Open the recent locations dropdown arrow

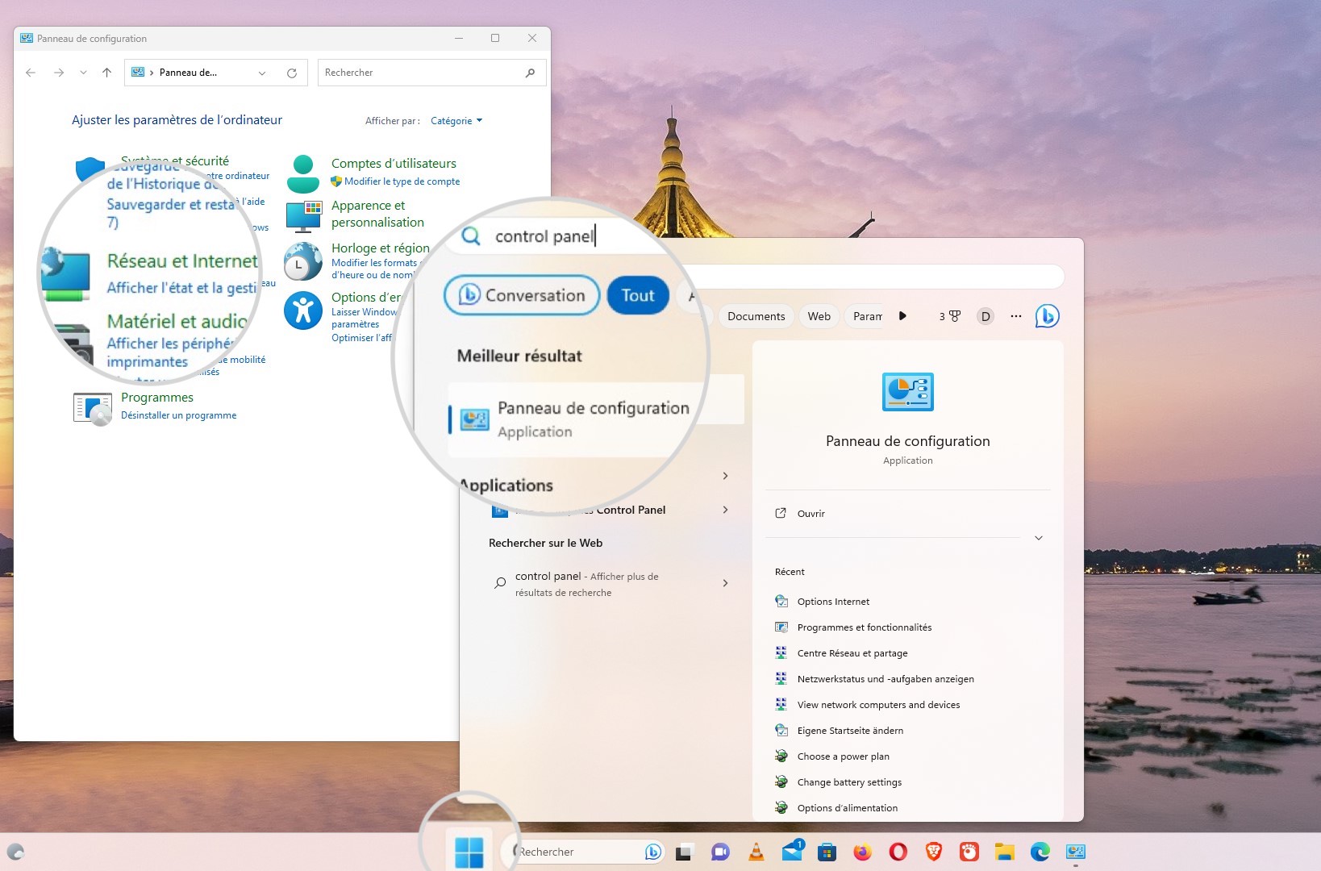pyautogui.click(x=83, y=73)
